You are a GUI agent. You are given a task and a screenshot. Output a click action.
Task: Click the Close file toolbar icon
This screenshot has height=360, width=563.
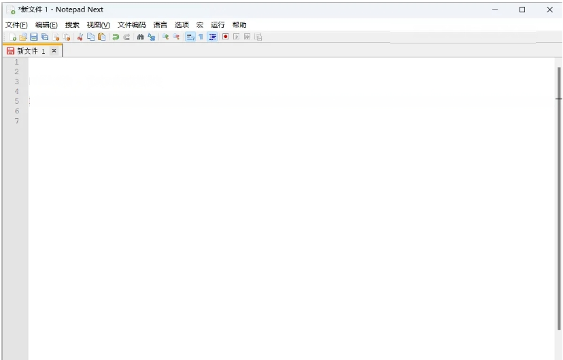(x=56, y=37)
